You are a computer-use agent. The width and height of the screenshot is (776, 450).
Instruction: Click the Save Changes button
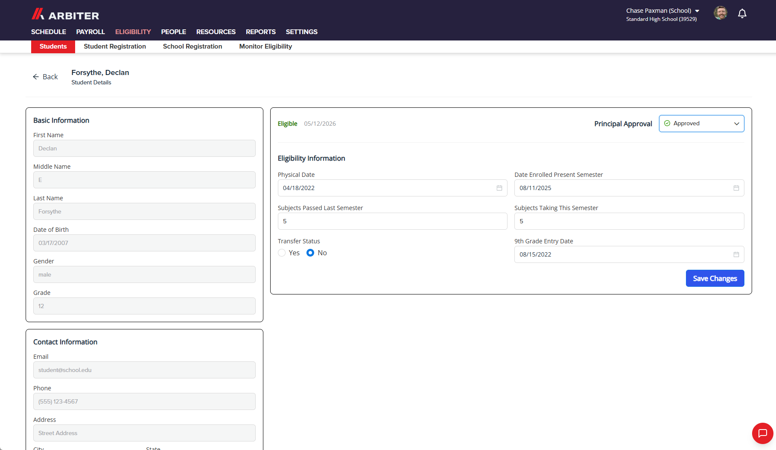715,278
